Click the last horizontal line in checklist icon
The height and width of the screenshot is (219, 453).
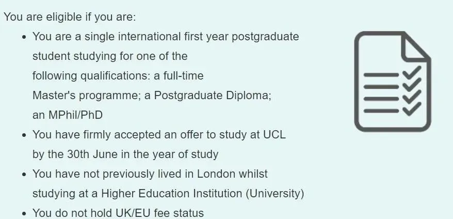381,111
